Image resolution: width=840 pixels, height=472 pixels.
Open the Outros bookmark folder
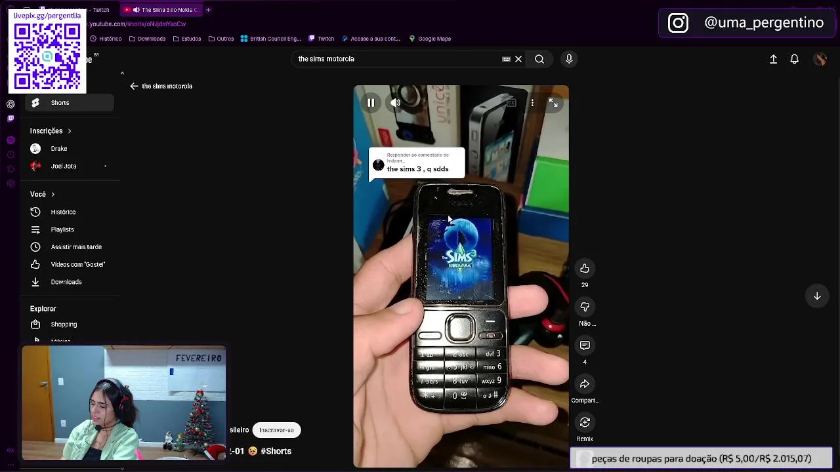coord(221,39)
